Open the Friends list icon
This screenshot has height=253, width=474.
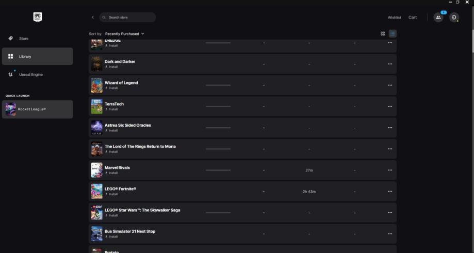[x=438, y=17]
